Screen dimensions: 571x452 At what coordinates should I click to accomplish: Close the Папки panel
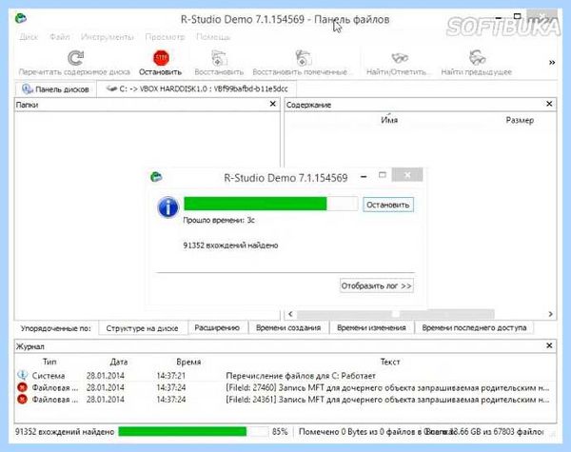272,104
